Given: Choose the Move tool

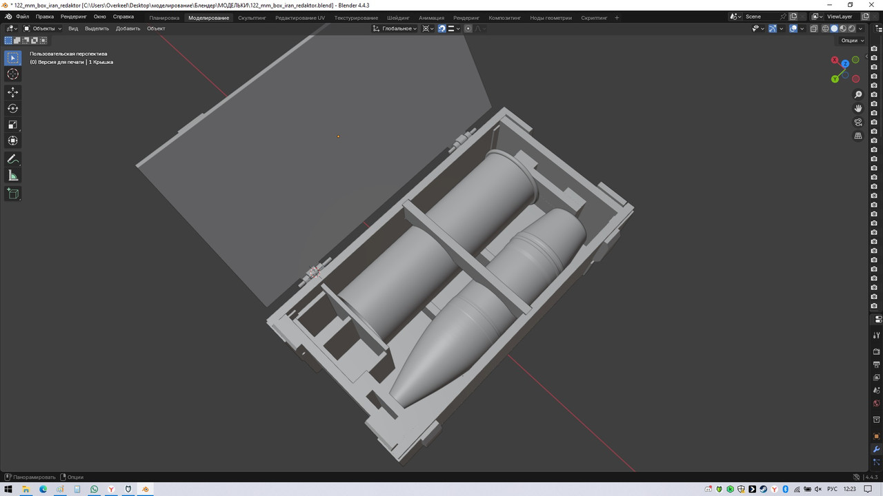Looking at the screenshot, I should click(13, 92).
